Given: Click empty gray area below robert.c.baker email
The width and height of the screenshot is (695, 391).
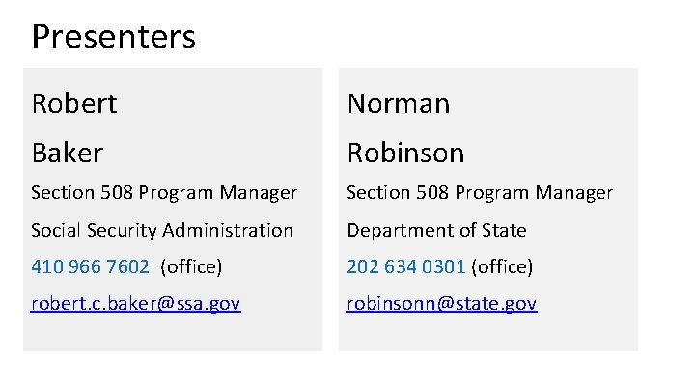Looking at the screenshot, I should (172, 333).
